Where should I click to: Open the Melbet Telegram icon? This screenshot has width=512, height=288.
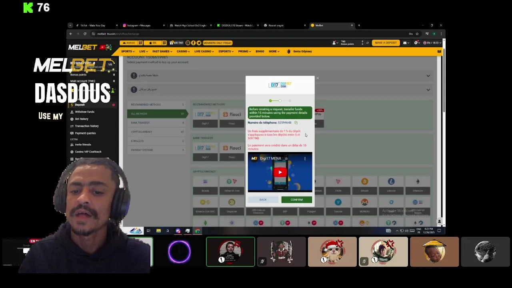click(x=199, y=43)
